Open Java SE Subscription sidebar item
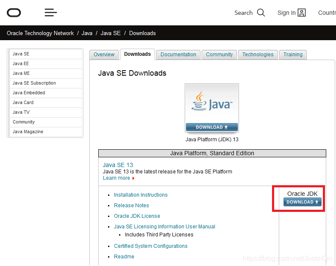This screenshot has height=266, width=336. point(45,83)
